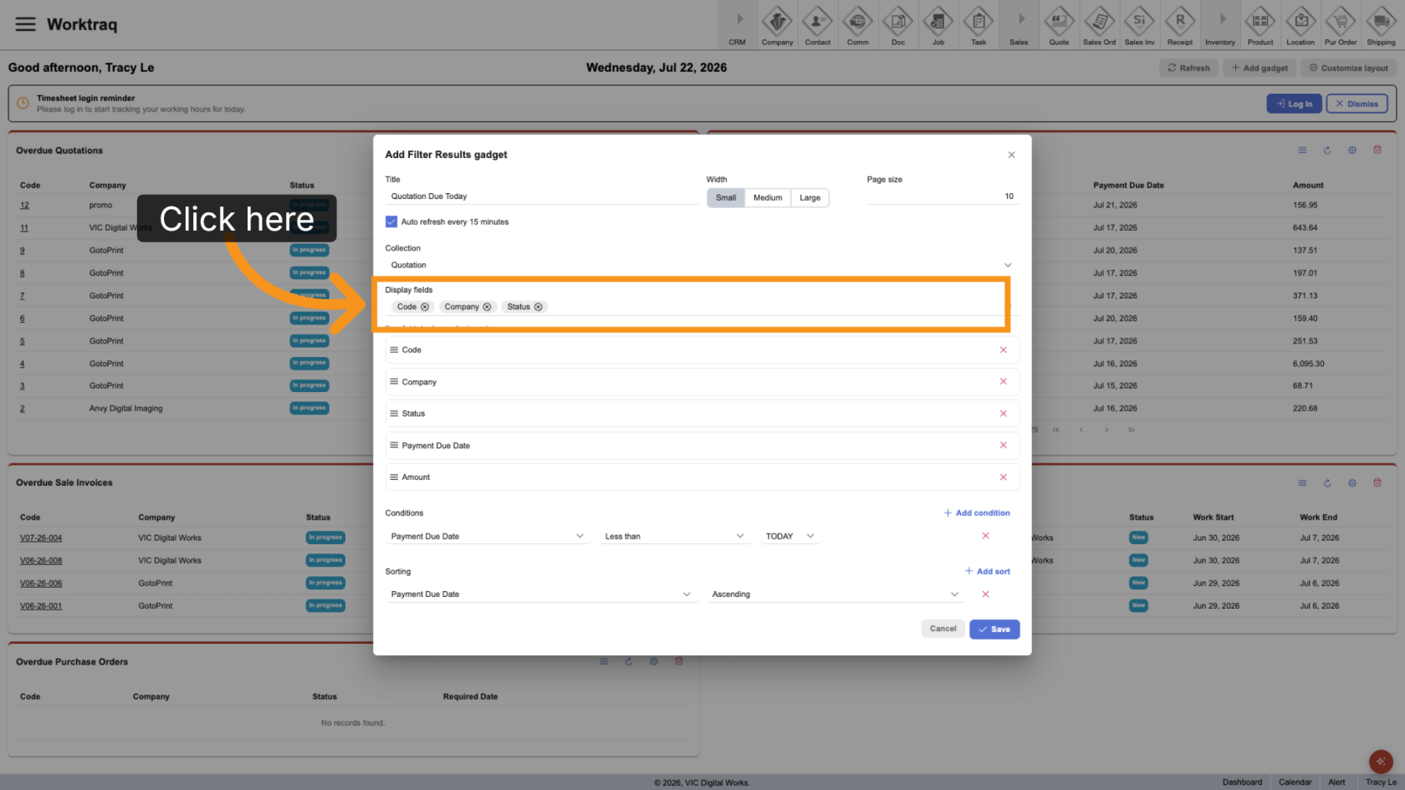Image resolution: width=1405 pixels, height=790 pixels.
Task: Open the condition field dropdown Payment Due Date
Action: coord(488,537)
